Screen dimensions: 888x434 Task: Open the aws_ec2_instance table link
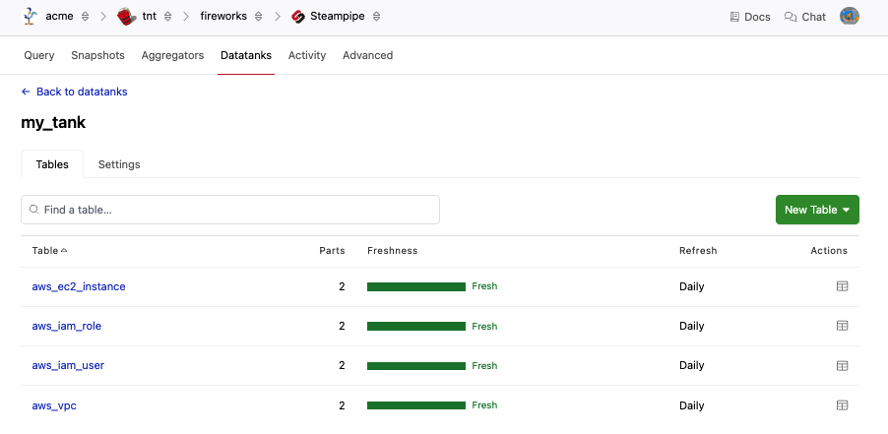[79, 286]
